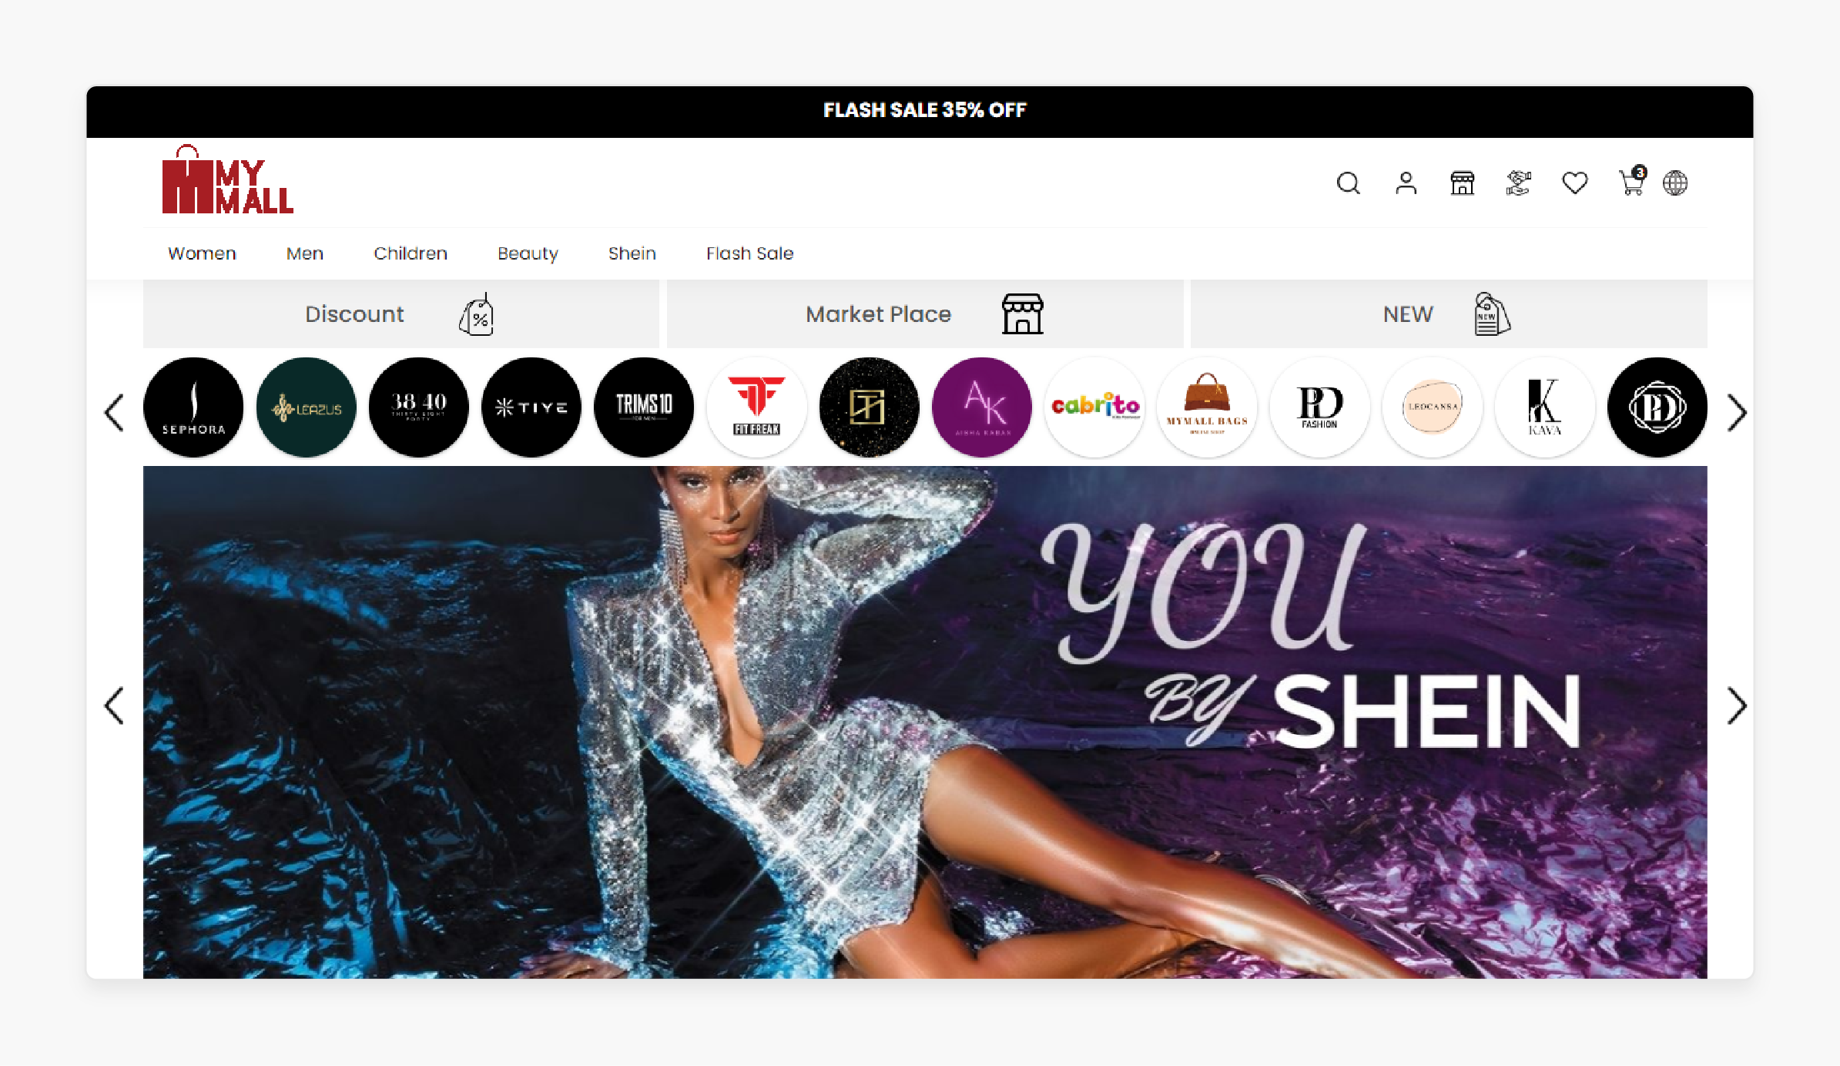1840x1066 pixels.
Task: Click the gift or rewards icon
Action: pyautogui.click(x=1518, y=182)
